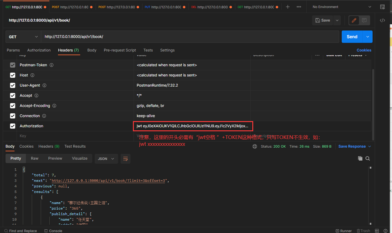
Task: Show info for User-Agent header
Action: [x=44, y=85]
